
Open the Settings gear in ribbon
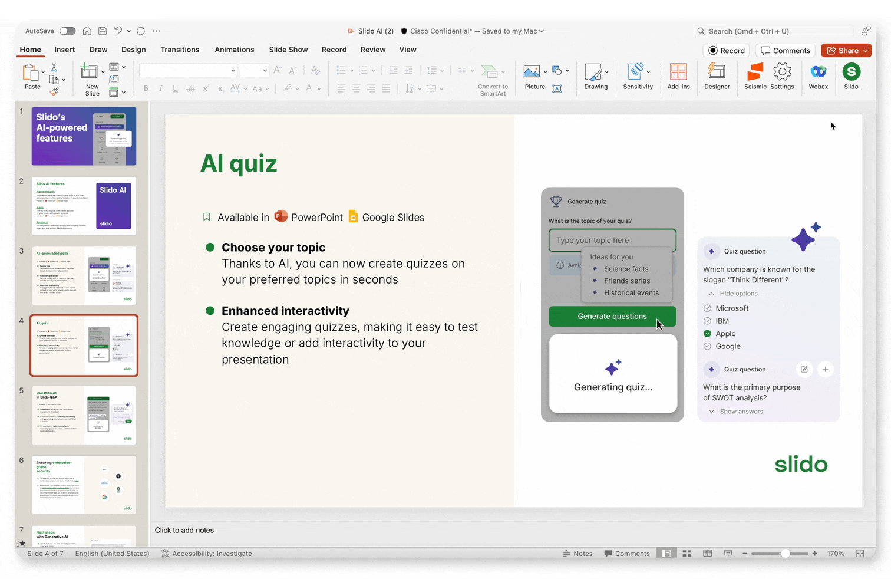click(x=782, y=77)
